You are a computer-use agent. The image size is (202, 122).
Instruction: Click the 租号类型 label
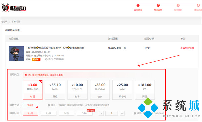tap(15, 75)
